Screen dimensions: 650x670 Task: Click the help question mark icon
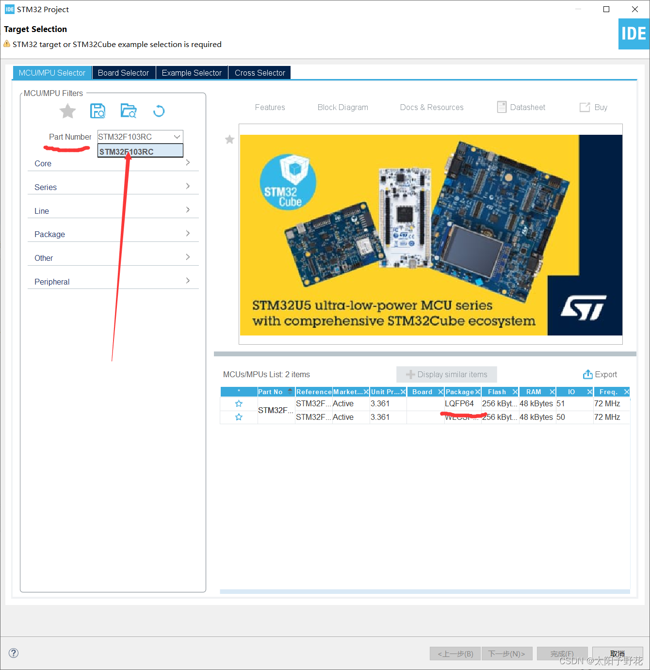pyautogui.click(x=13, y=653)
